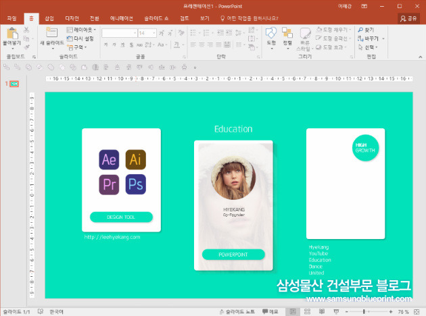This screenshot has height=316, width=426.
Task: Open Shape Effects (도형 효과) dropdown
Action: click(x=331, y=47)
